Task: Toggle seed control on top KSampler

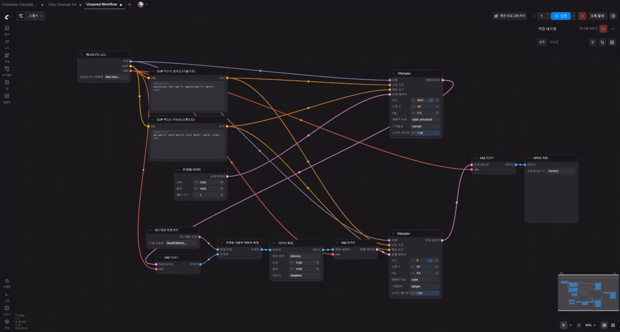Action: pos(431,100)
